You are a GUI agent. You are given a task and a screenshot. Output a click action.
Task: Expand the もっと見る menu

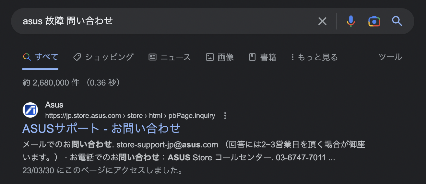click(x=314, y=57)
